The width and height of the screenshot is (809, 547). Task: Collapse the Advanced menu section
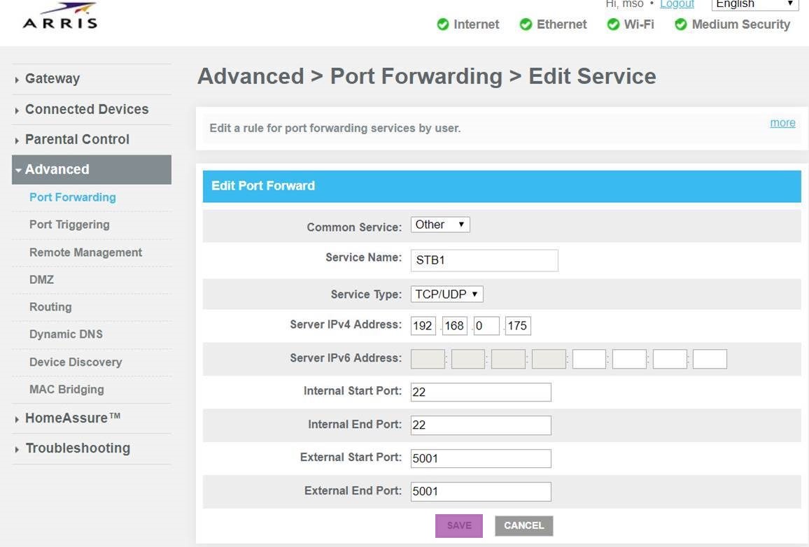[x=57, y=169]
